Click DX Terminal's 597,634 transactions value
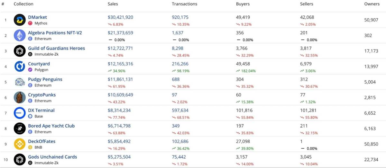Viewport: 386px width, 168px height. (x=180, y=110)
